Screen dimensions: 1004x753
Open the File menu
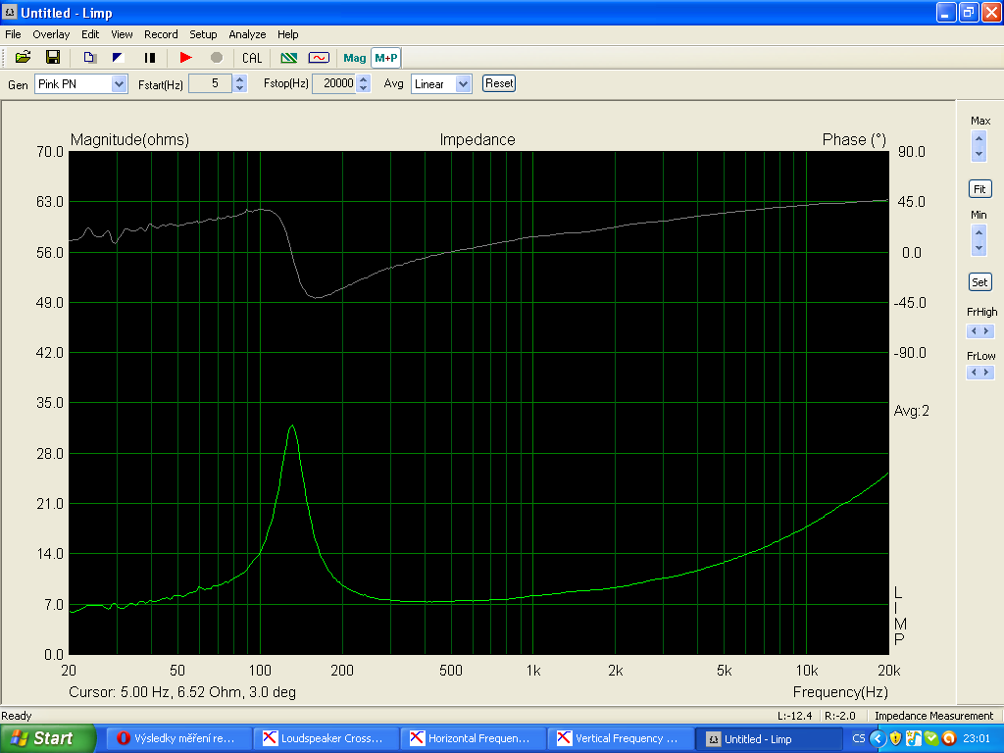[x=13, y=34]
